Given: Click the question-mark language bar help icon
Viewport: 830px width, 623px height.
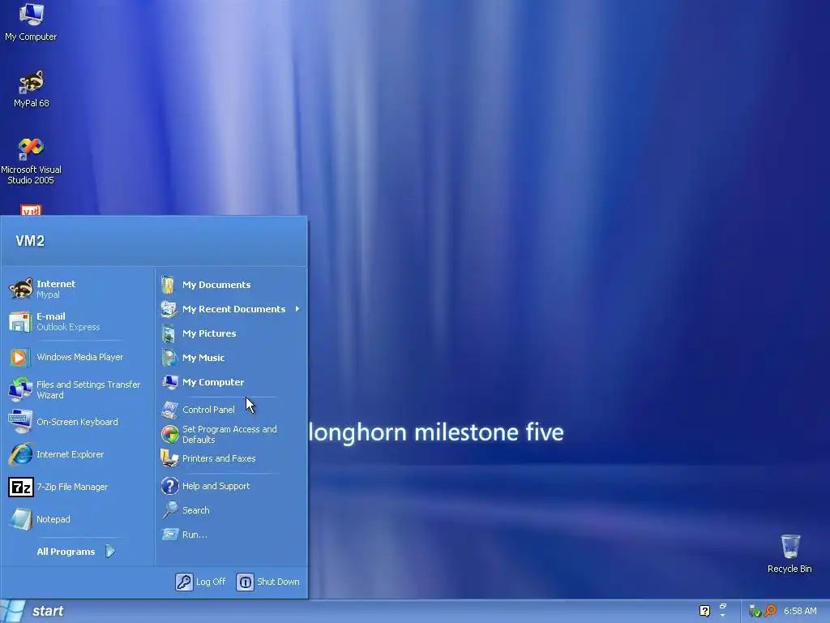Looking at the screenshot, I should (x=704, y=611).
